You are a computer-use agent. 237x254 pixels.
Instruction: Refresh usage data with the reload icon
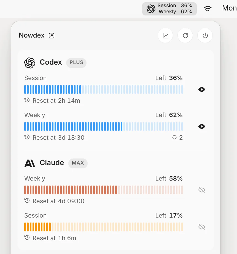(185, 35)
